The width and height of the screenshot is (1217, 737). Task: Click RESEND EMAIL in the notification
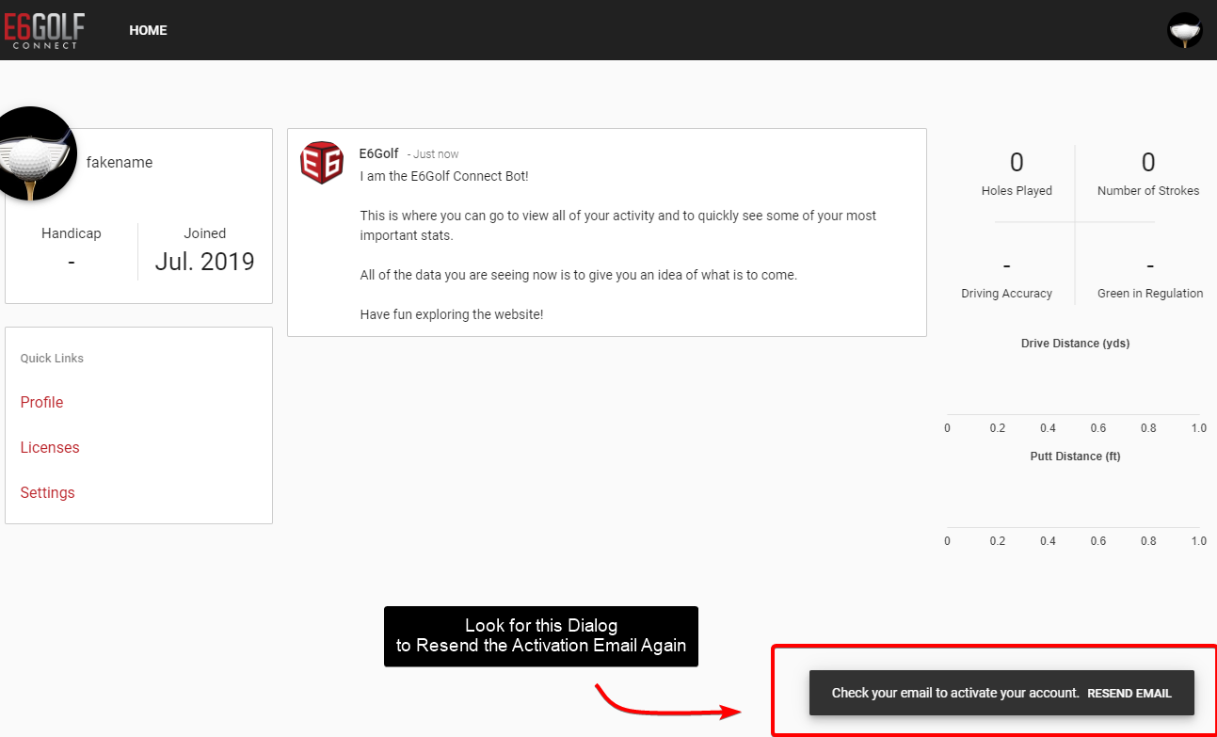tap(1129, 694)
